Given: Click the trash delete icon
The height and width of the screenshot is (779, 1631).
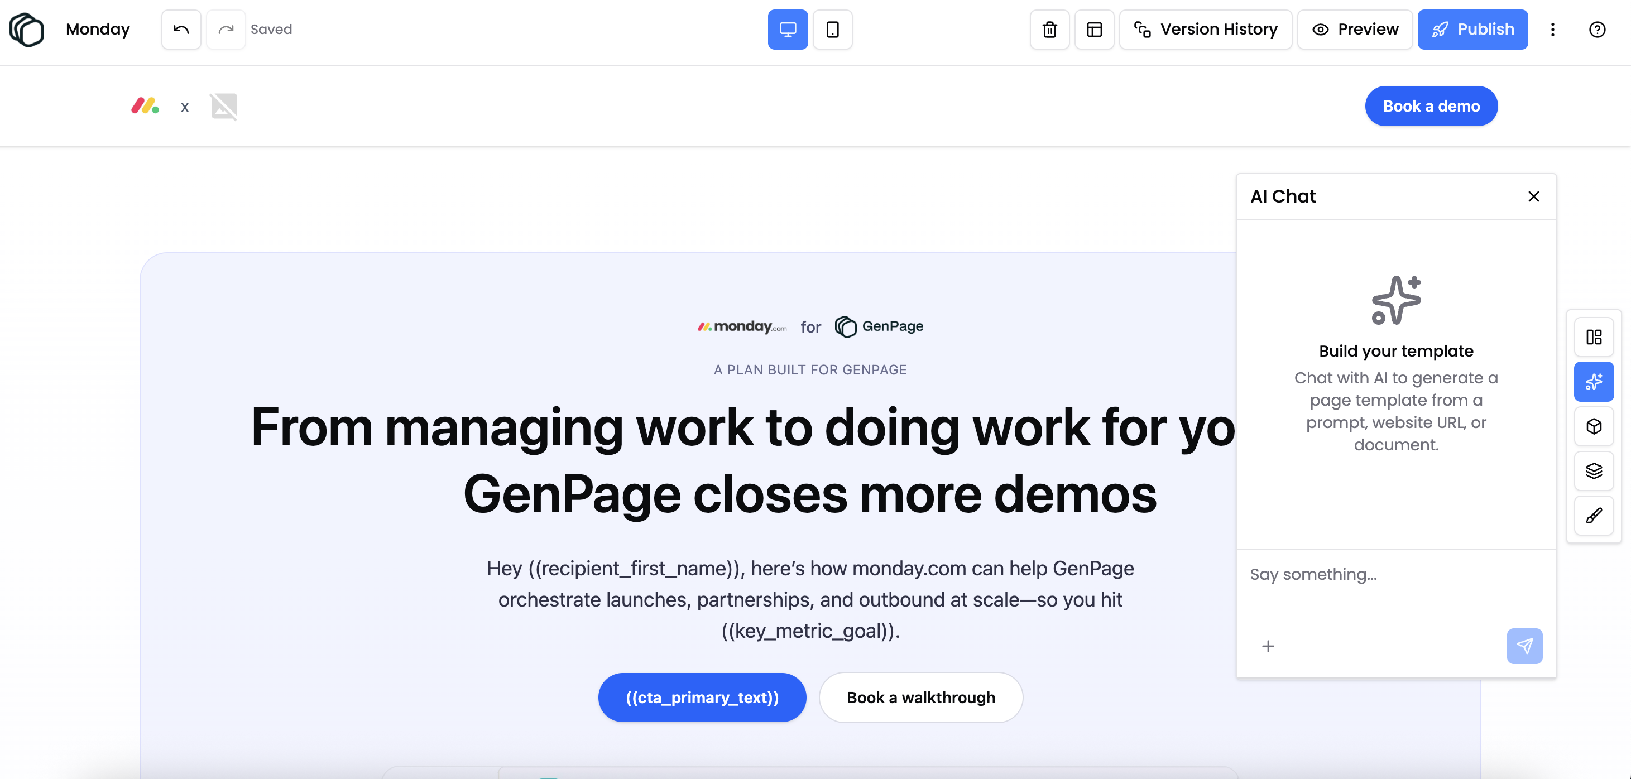Looking at the screenshot, I should click(x=1049, y=29).
